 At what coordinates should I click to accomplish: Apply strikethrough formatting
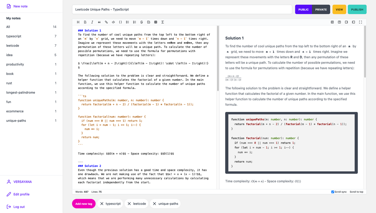142,22
